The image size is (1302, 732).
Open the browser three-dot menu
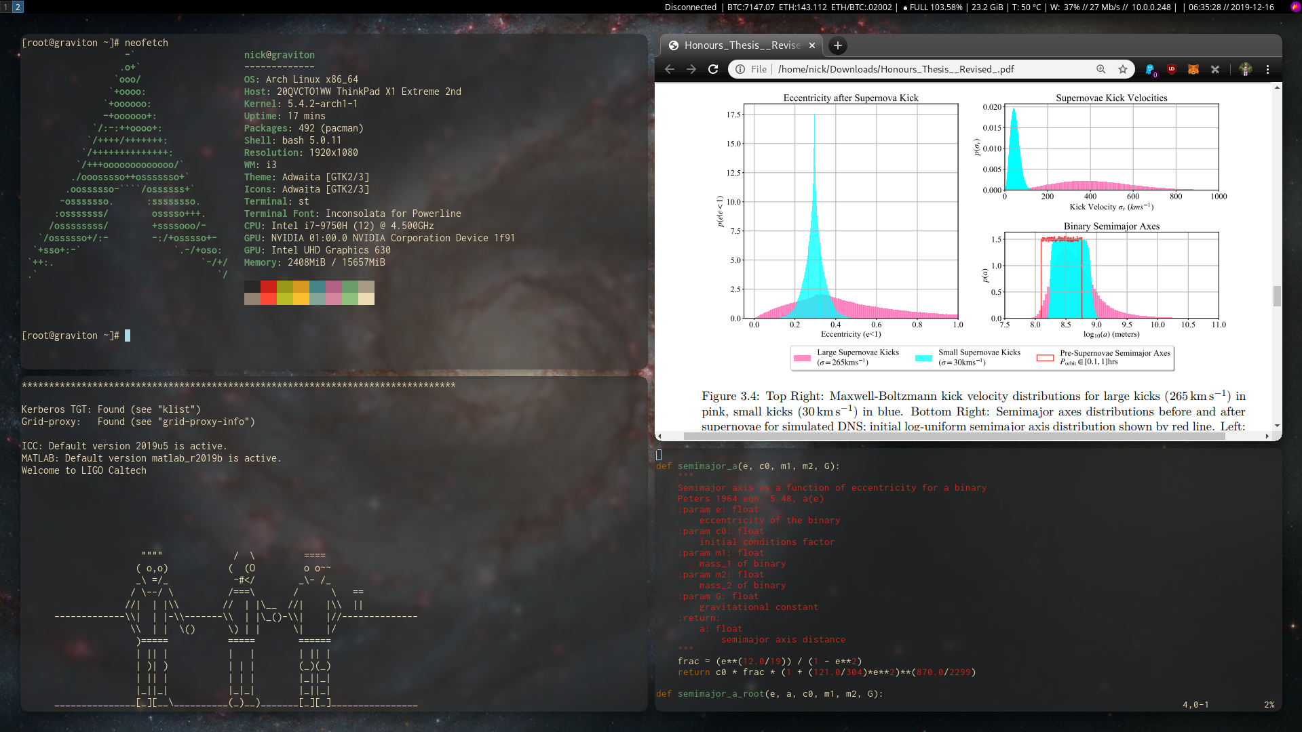tap(1267, 69)
